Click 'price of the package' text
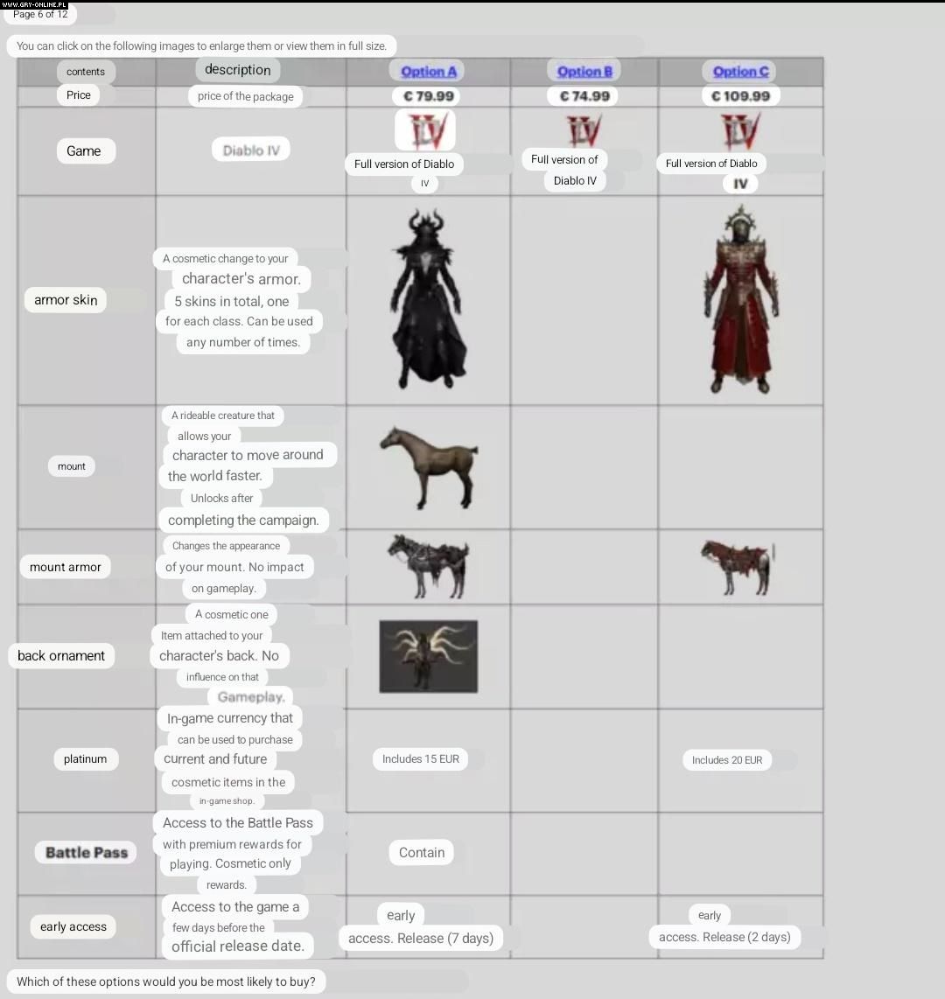945x999 pixels. click(x=245, y=96)
